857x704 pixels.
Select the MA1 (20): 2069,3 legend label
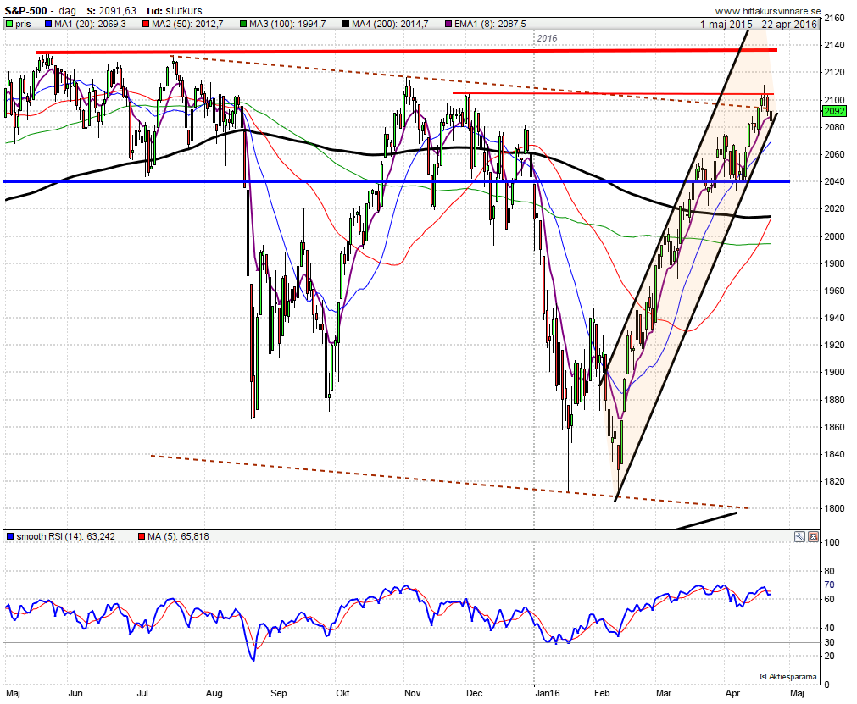(90, 24)
